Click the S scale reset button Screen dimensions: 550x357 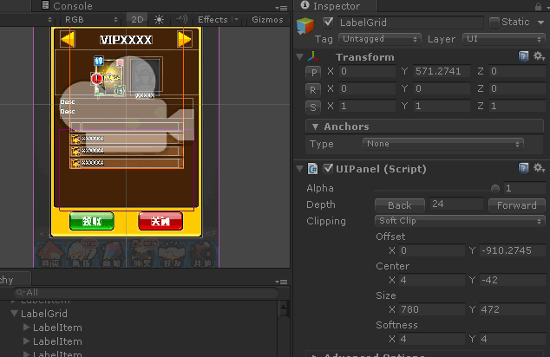pyautogui.click(x=313, y=107)
